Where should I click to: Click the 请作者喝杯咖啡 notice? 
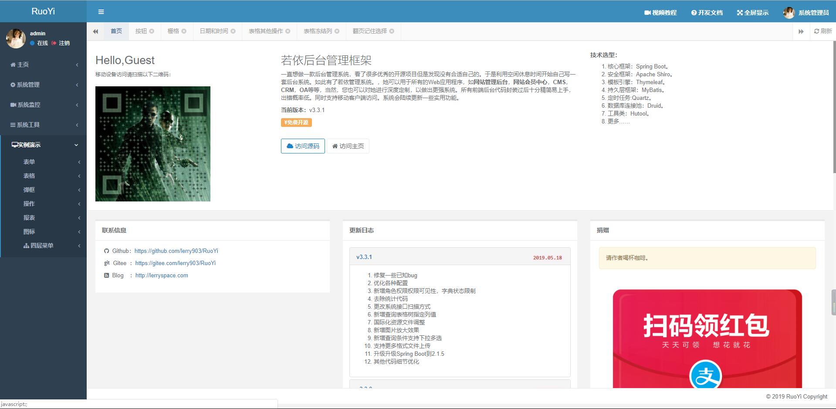pyautogui.click(x=707, y=258)
